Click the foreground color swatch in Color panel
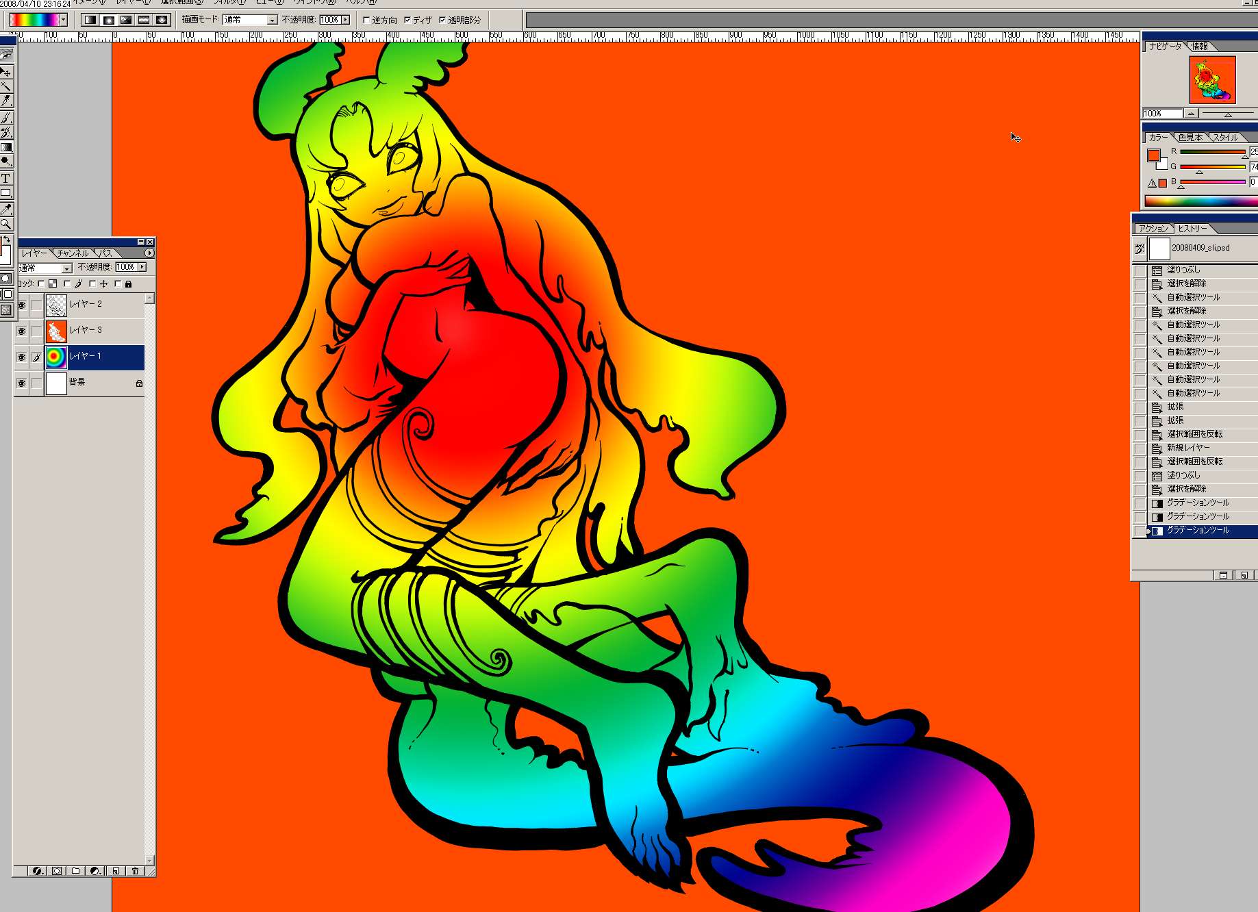The image size is (1258, 912). [1154, 155]
